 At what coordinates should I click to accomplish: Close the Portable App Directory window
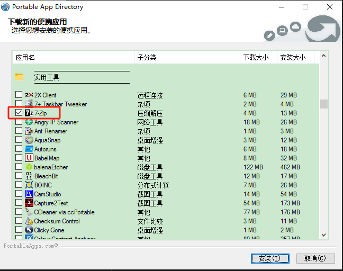330,7
